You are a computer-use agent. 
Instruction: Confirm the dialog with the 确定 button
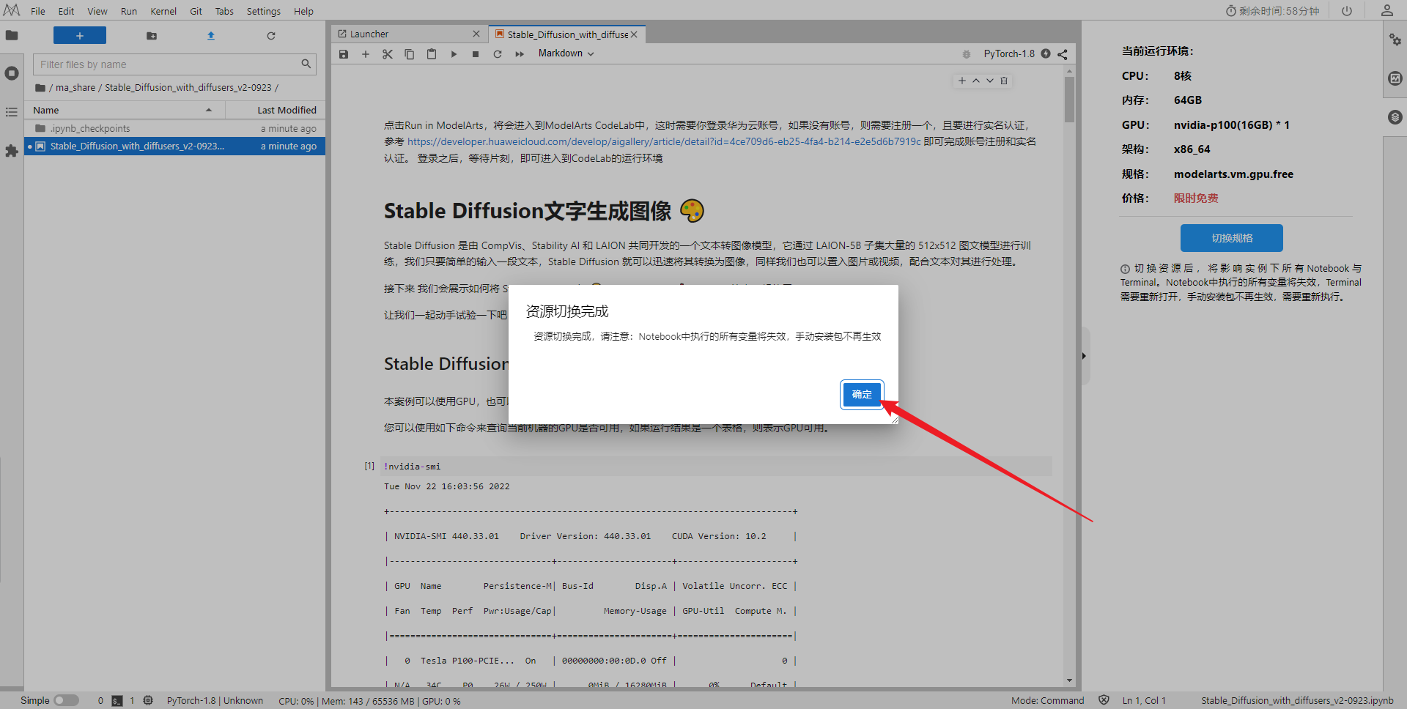(862, 395)
